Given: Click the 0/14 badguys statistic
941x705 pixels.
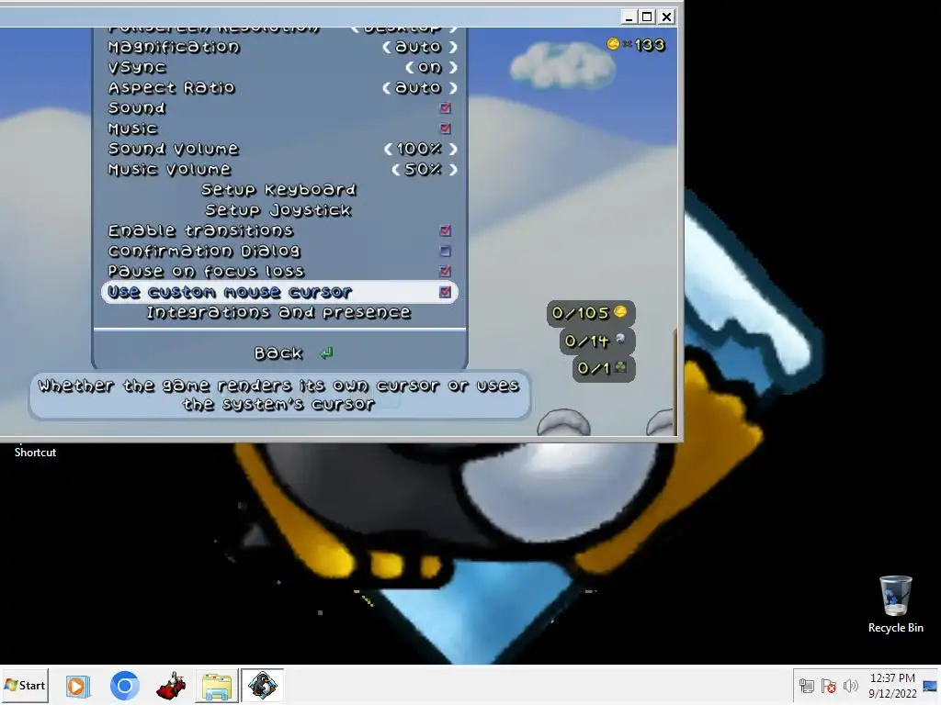Looking at the screenshot, I should [596, 341].
